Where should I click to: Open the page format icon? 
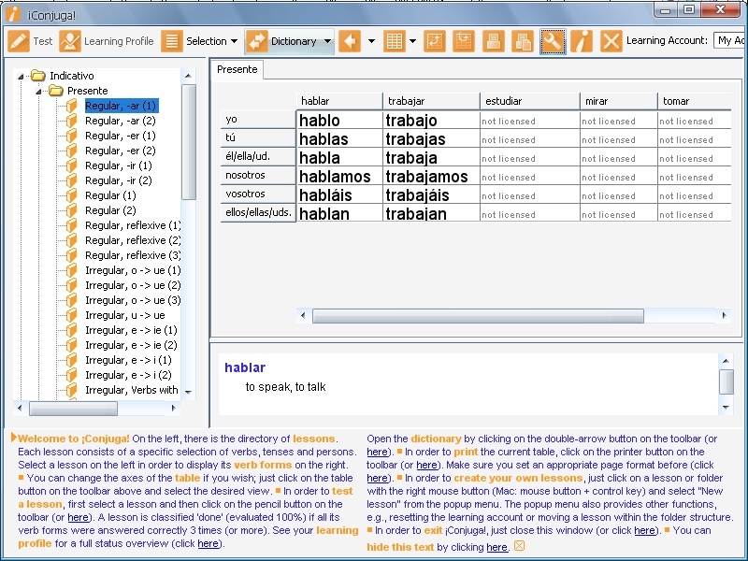(523, 41)
